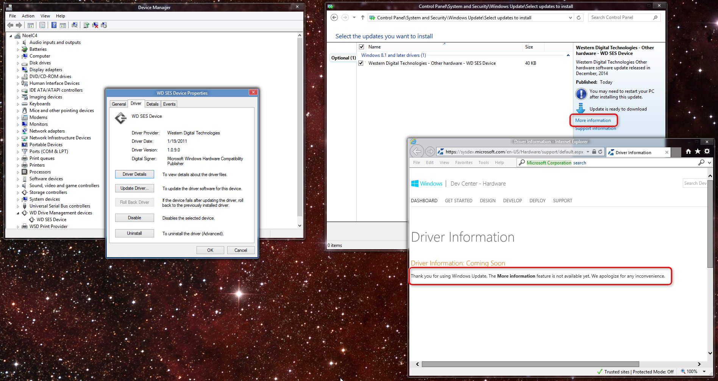Click Update Driver Software toolbar icon
This screenshot has height=381, width=718.
(86, 25)
